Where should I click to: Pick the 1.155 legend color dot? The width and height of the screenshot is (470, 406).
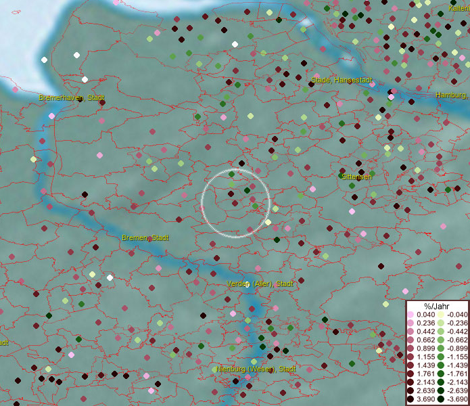click(x=410, y=357)
